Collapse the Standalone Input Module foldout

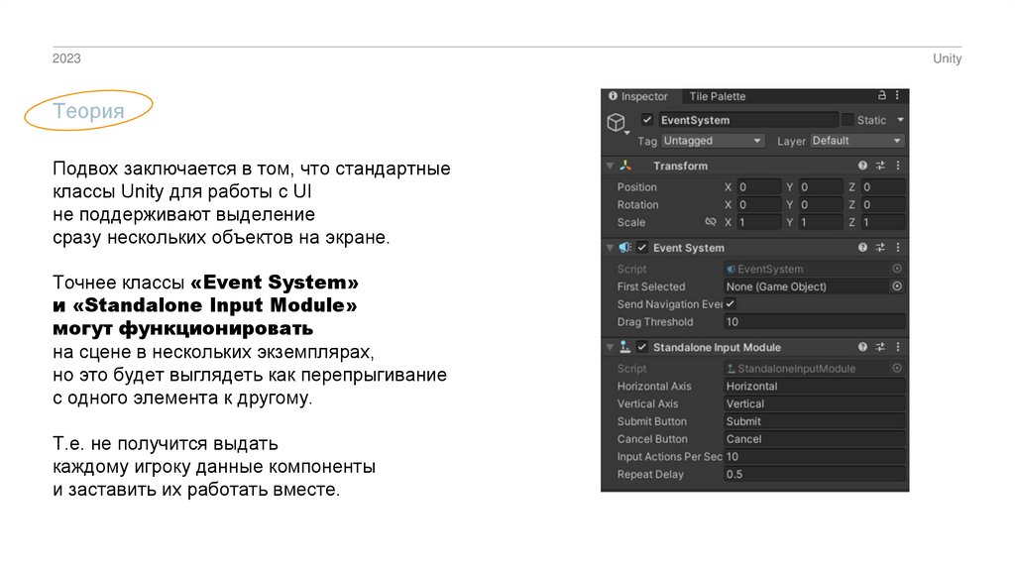click(x=610, y=347)
